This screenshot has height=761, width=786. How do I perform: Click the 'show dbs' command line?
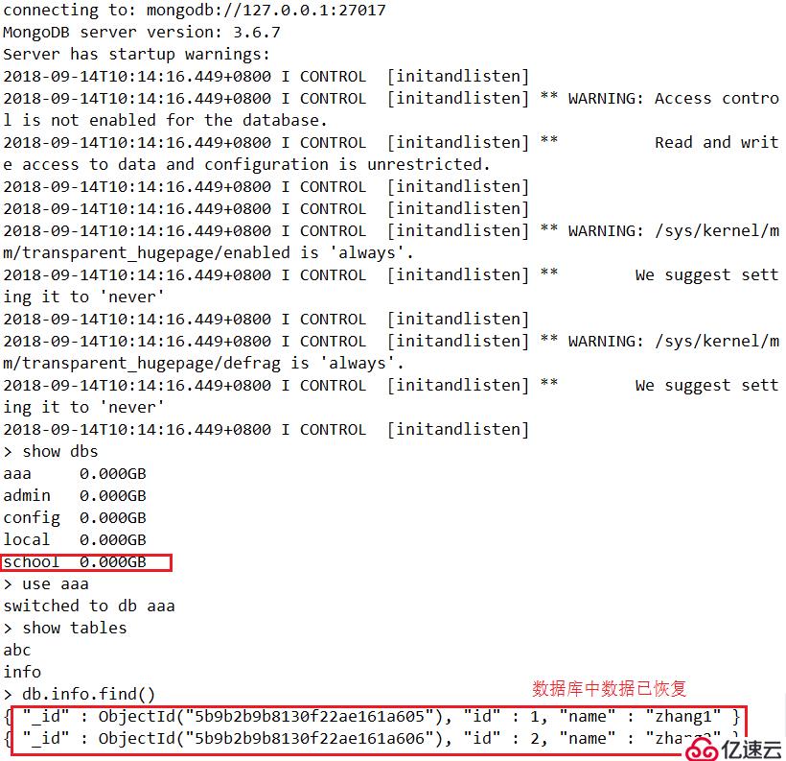pyautogui.click(x=51, y=451)
